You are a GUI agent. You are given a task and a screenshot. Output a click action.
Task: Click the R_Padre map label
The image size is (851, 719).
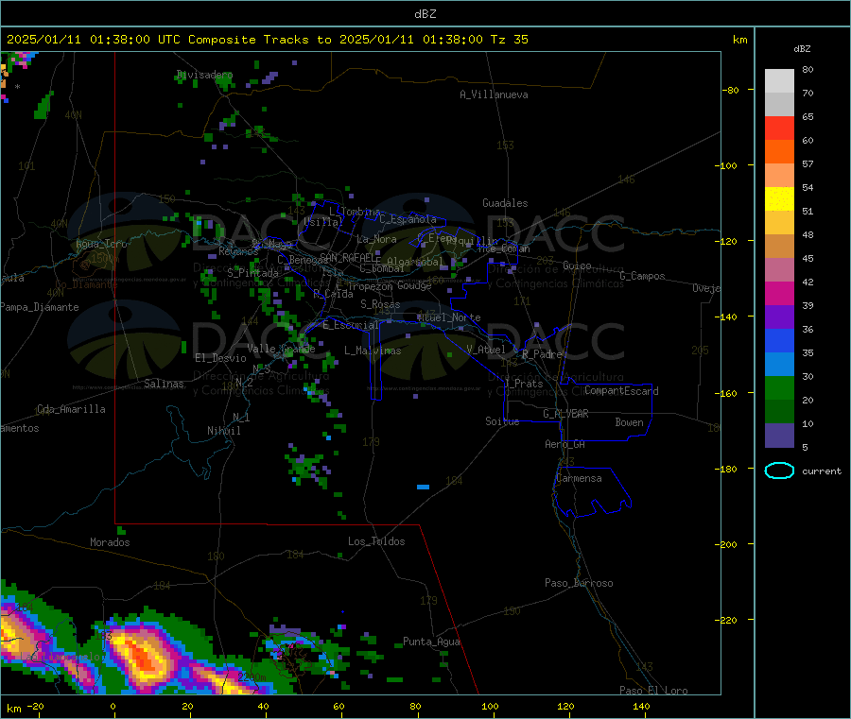pos(542,354)
